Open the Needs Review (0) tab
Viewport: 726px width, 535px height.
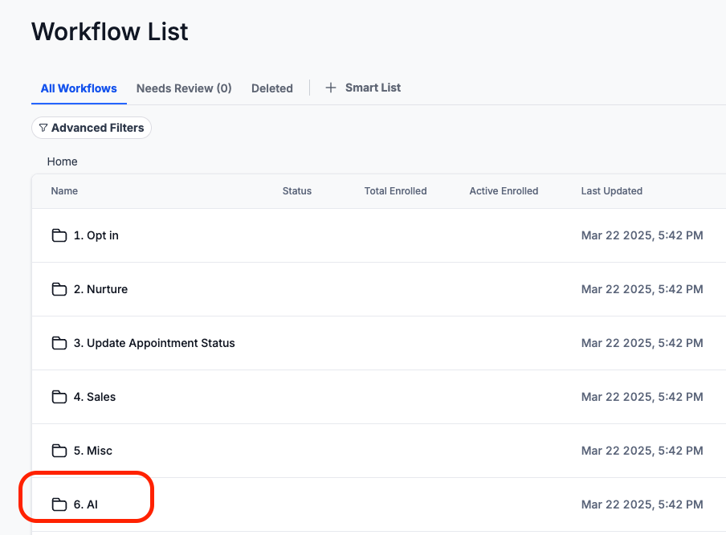184,88
